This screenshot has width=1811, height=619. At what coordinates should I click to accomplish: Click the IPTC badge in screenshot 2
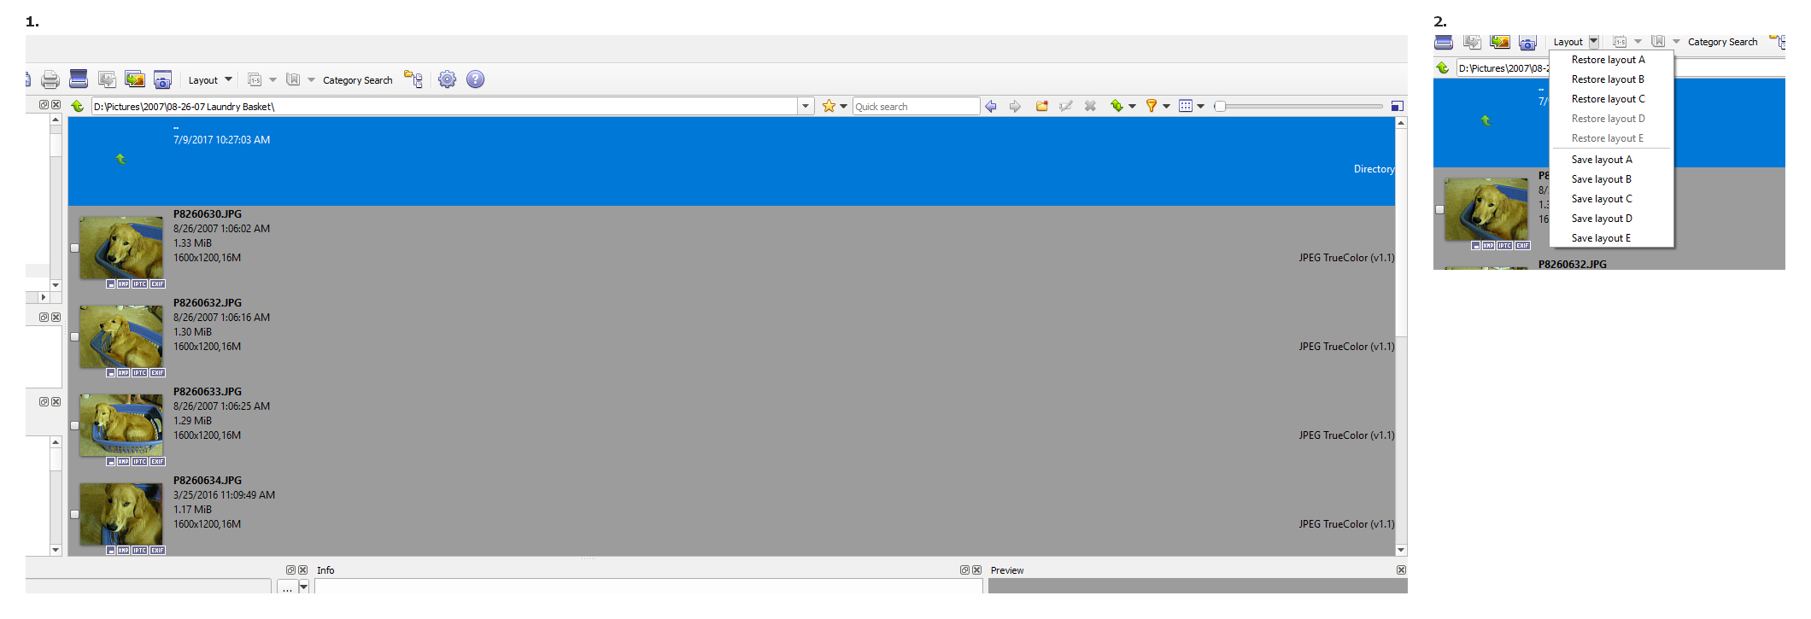click(x=1504, y=246)
